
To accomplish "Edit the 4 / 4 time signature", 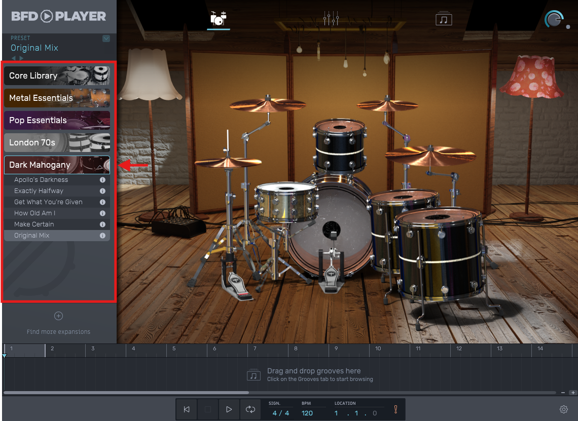I will [x=280, y=413].
